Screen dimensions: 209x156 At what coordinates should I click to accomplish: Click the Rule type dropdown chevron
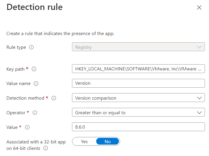(x=199, y=47)
